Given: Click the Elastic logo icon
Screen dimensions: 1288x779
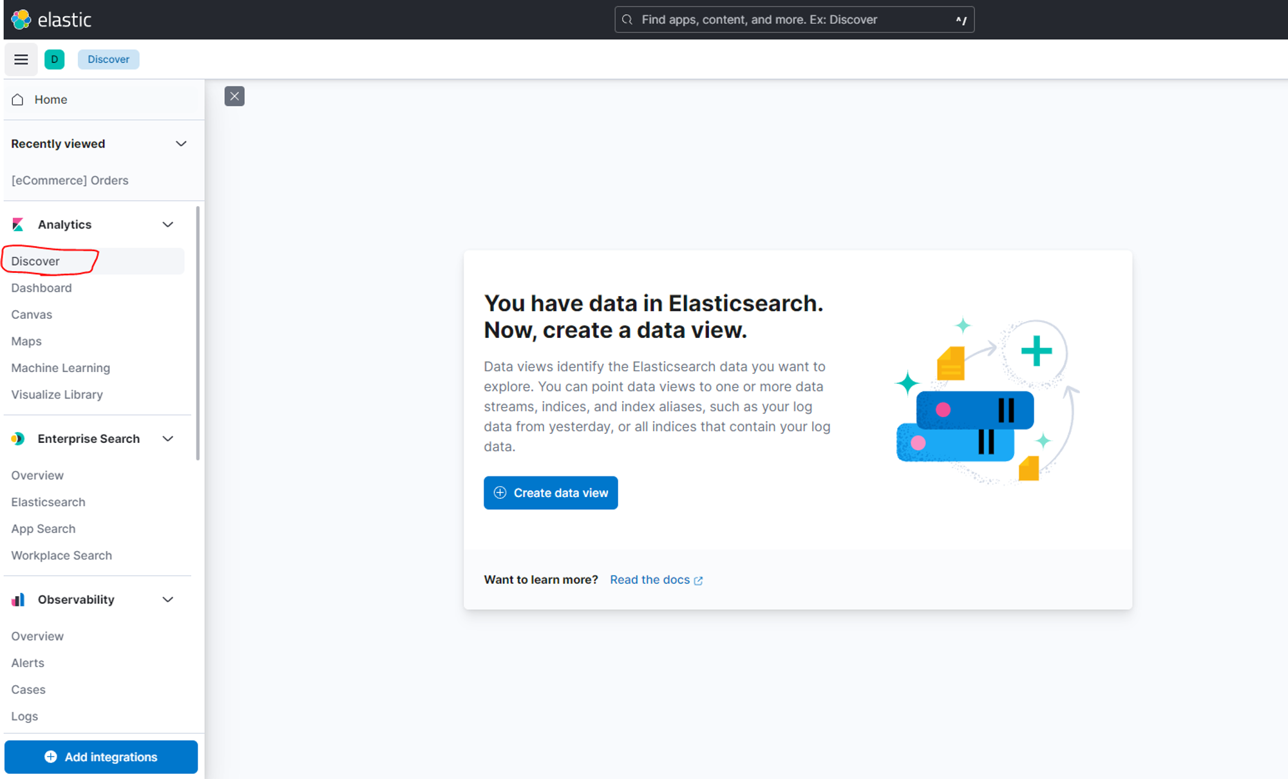Looking at the screenshot, I should click(21, 19).
